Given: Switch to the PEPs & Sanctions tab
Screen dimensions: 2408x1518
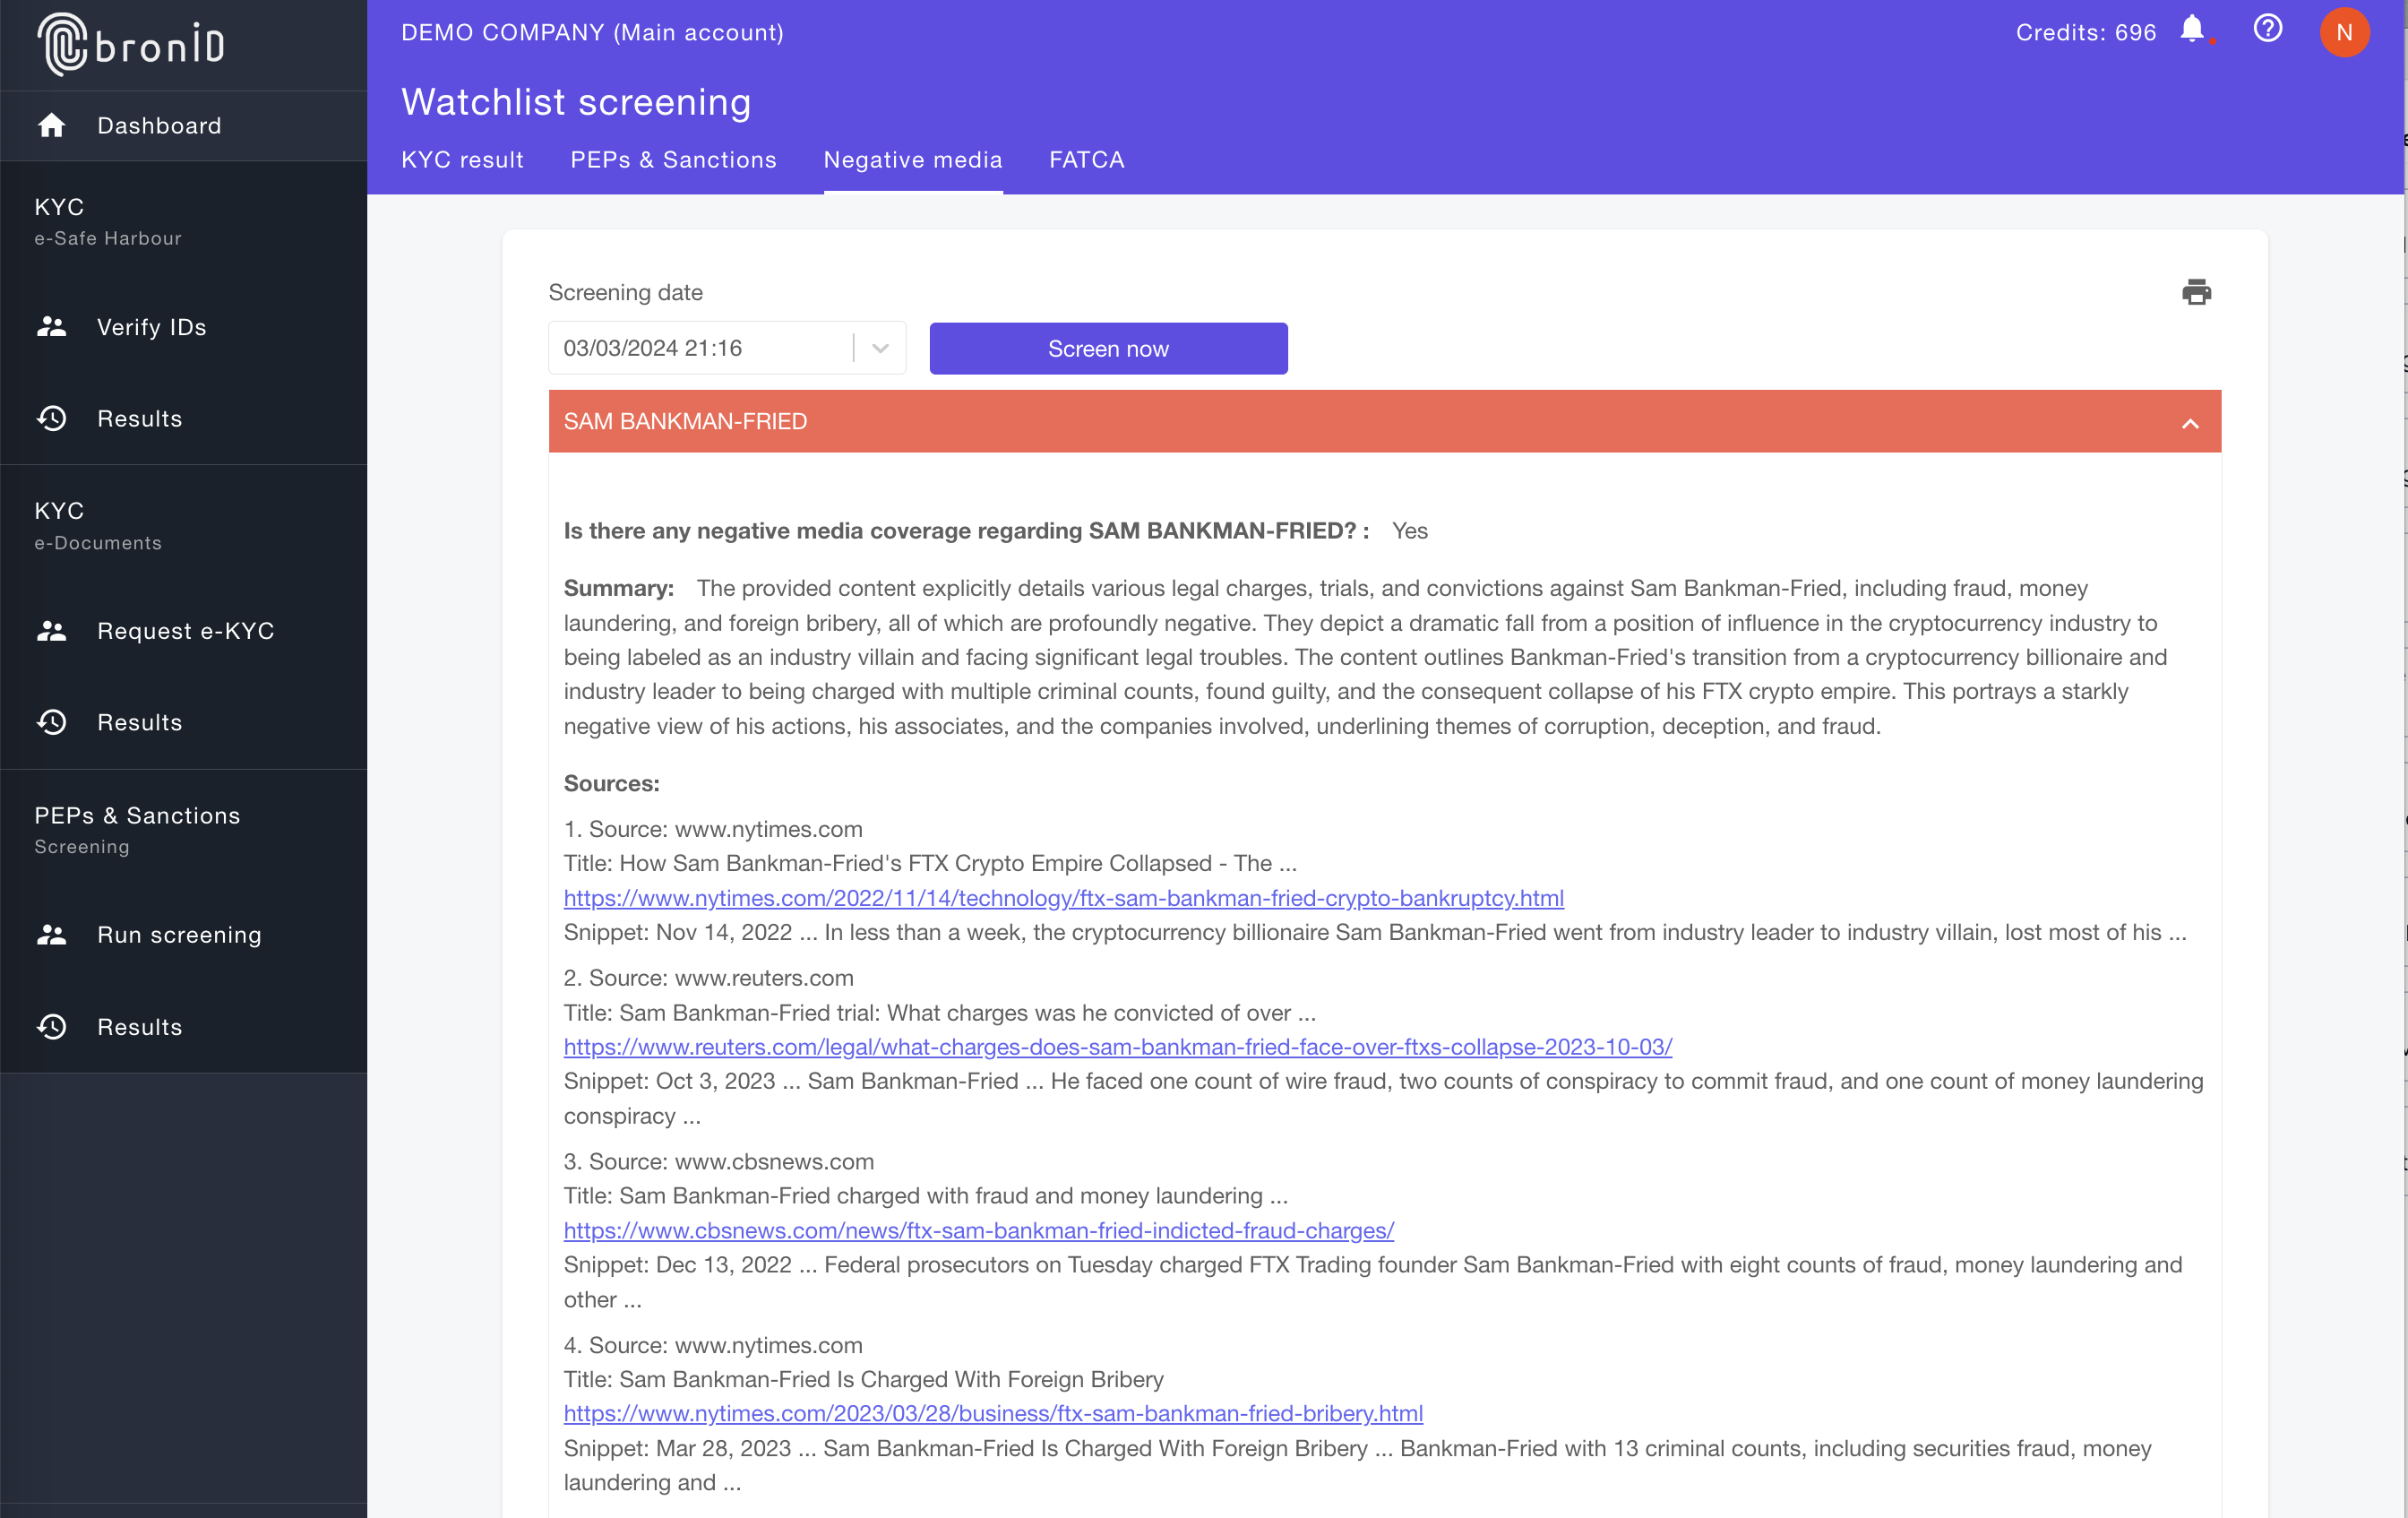Looking at the screenshot, I should (x=673, y=160).
